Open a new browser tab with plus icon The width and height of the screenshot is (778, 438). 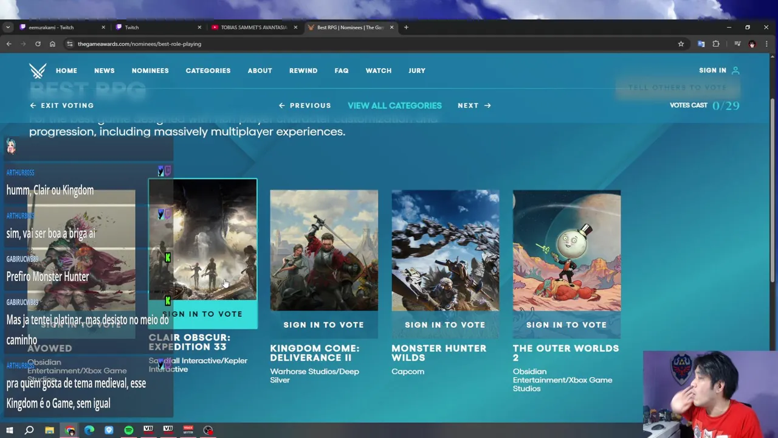coord(406,27)
